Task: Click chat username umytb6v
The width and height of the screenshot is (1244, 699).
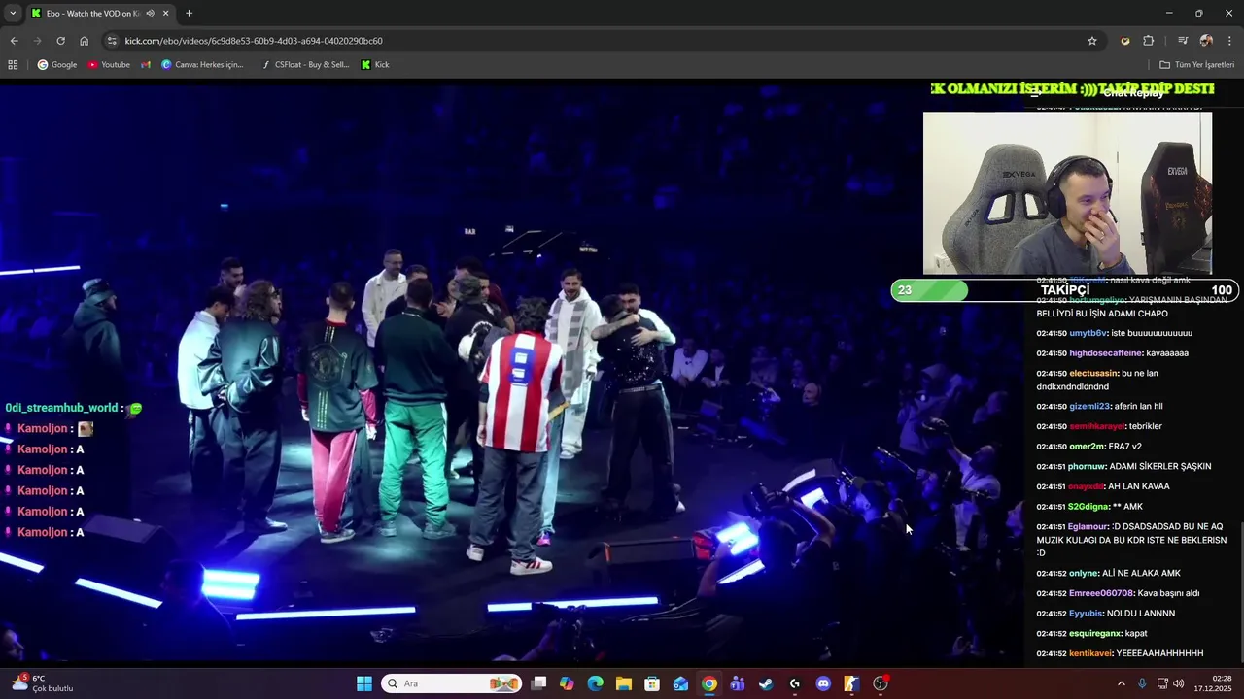Action: (x=1088, y=333)
